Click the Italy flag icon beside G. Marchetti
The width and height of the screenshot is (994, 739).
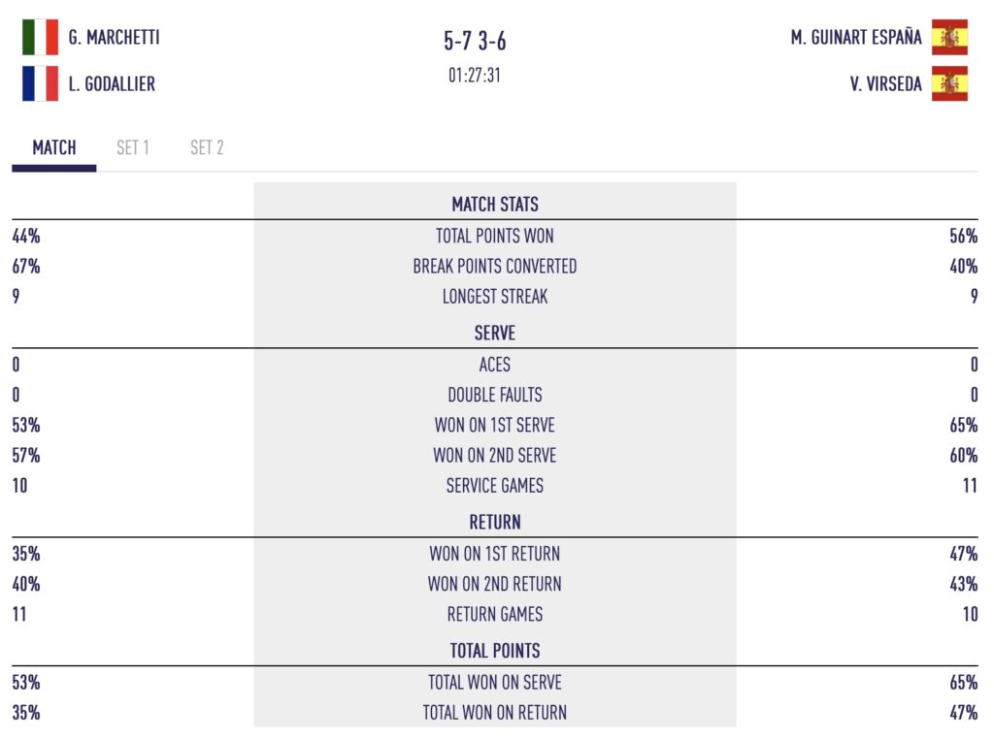[x=40, y=38]
